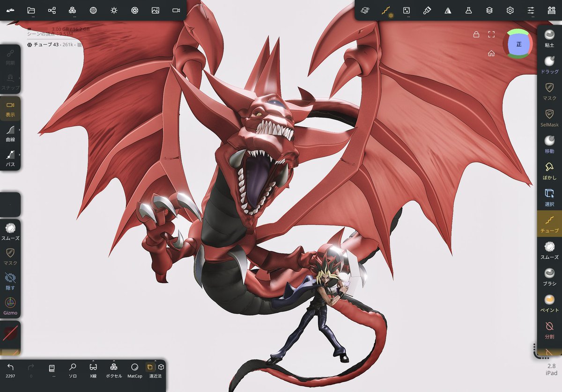
Task: Toggle the MatCap shading
Action: pyautogui.click(x=134, y=370)
